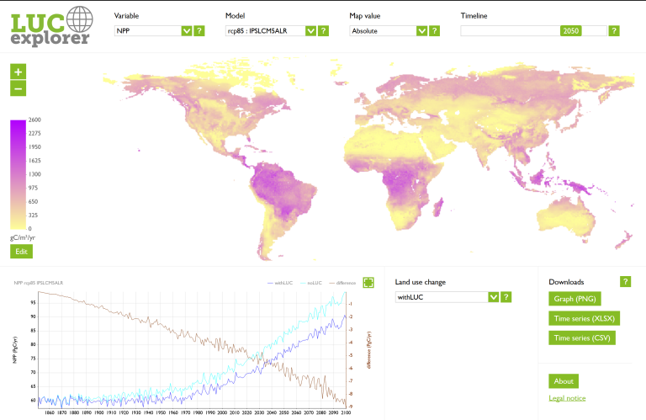Image resolution: width=646 pixels, height=420 pixels.
Task: Open help for Downloads section
Action: point(625,282)
